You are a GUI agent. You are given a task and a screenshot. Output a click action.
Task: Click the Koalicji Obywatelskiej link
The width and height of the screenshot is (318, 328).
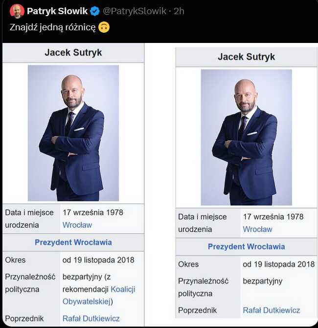(x=99, y=295)
